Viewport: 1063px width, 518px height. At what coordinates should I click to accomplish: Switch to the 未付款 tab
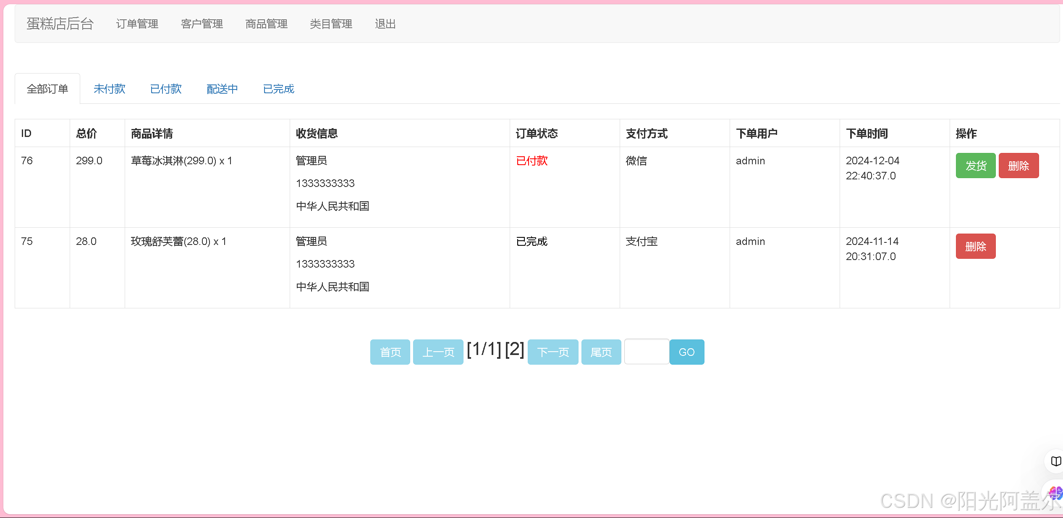[110, 89]
